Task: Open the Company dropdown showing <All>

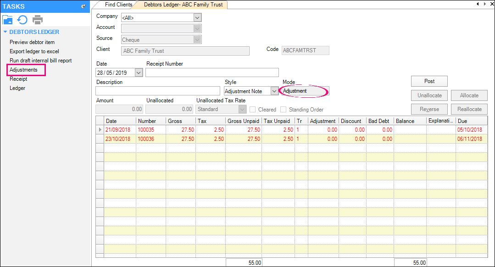Action: coord(197,17)
